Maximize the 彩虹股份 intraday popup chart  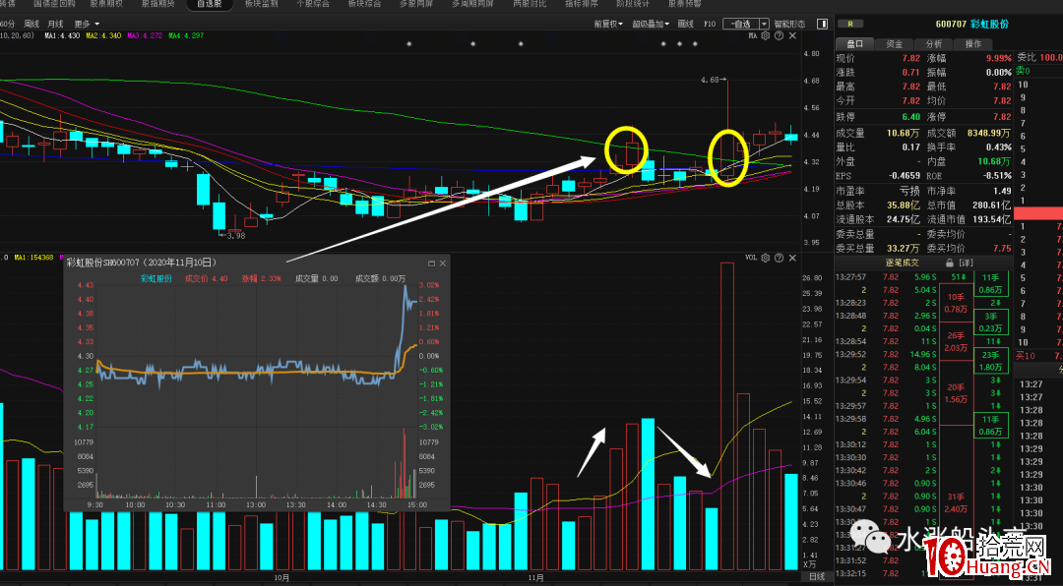pos(430,264)
